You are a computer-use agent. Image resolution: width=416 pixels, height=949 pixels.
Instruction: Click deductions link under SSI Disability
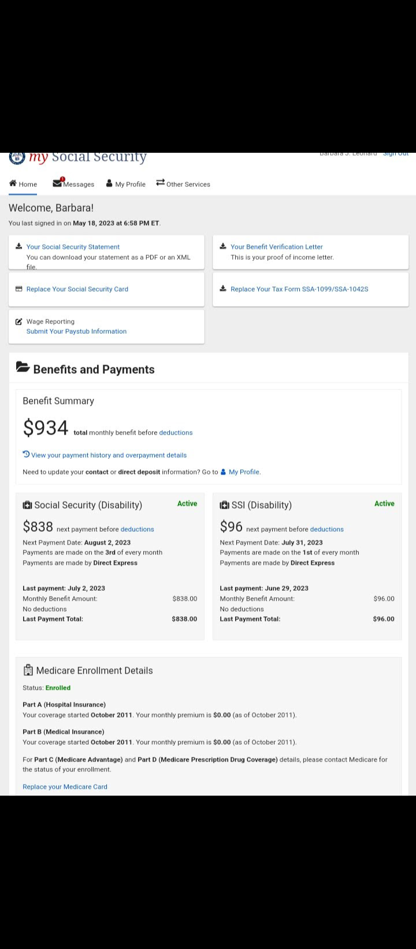point(326,529)
